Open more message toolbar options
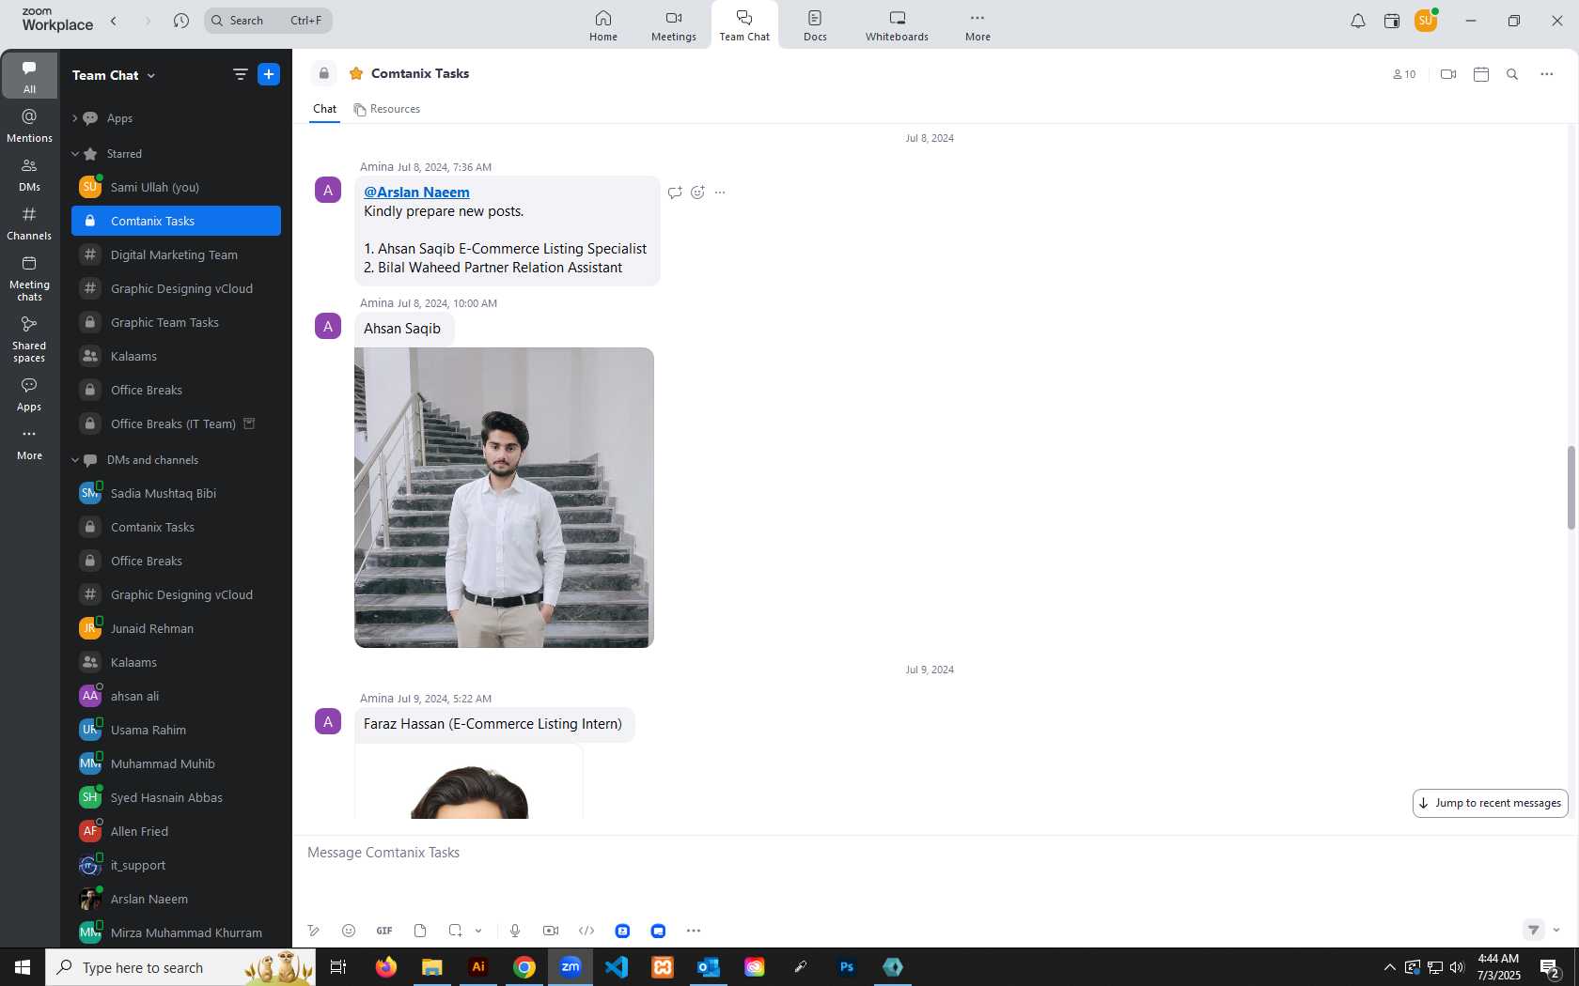 pos(694,931)
